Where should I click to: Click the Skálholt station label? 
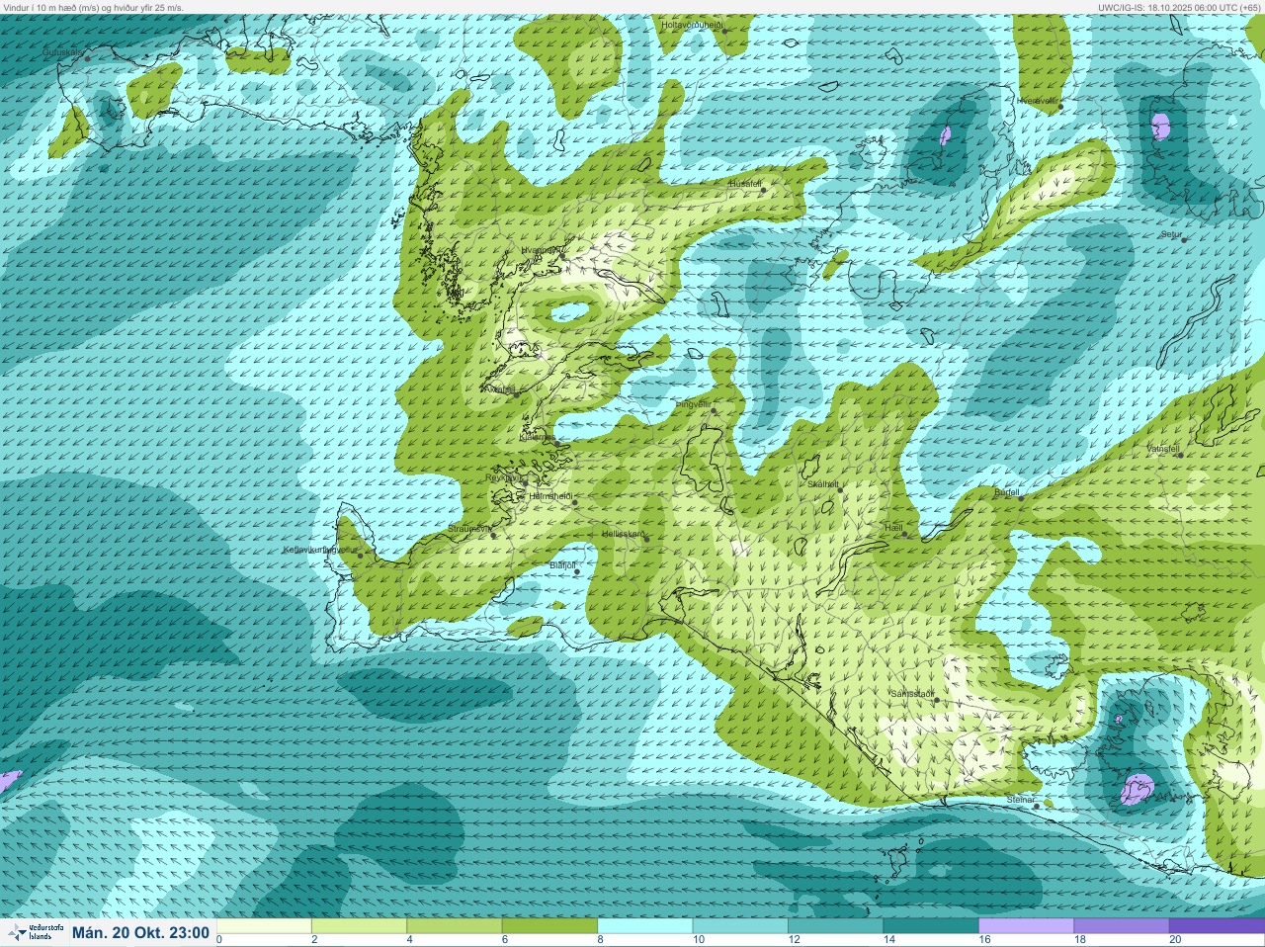point(823,483)
